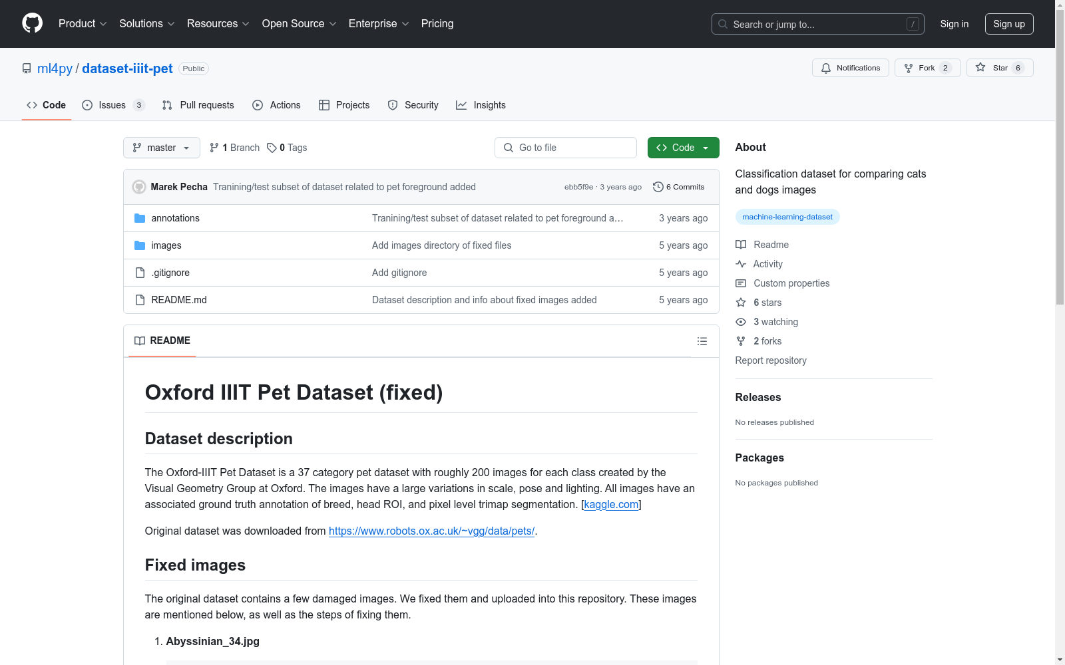Screen dimensions: 1065x665
Task: View the 3 watching list
Action: [767, 322]
